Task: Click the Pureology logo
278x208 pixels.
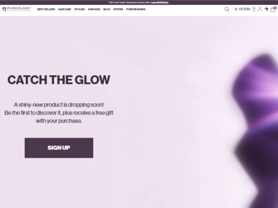Action: click(x=17, y=9)
